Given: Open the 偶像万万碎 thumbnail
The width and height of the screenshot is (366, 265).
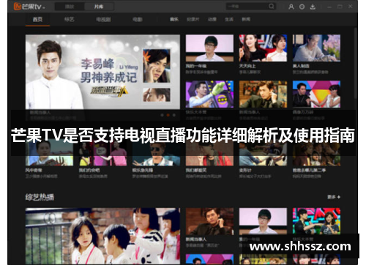Looking at the screenshot, I should click(316, 94).
